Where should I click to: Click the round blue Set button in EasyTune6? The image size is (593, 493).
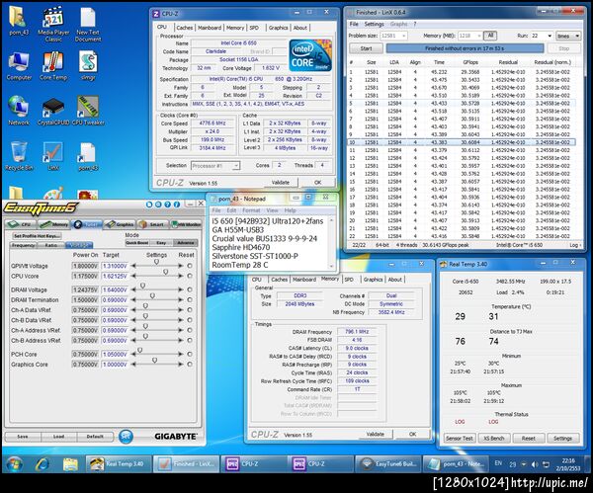[x=126, y=437]
